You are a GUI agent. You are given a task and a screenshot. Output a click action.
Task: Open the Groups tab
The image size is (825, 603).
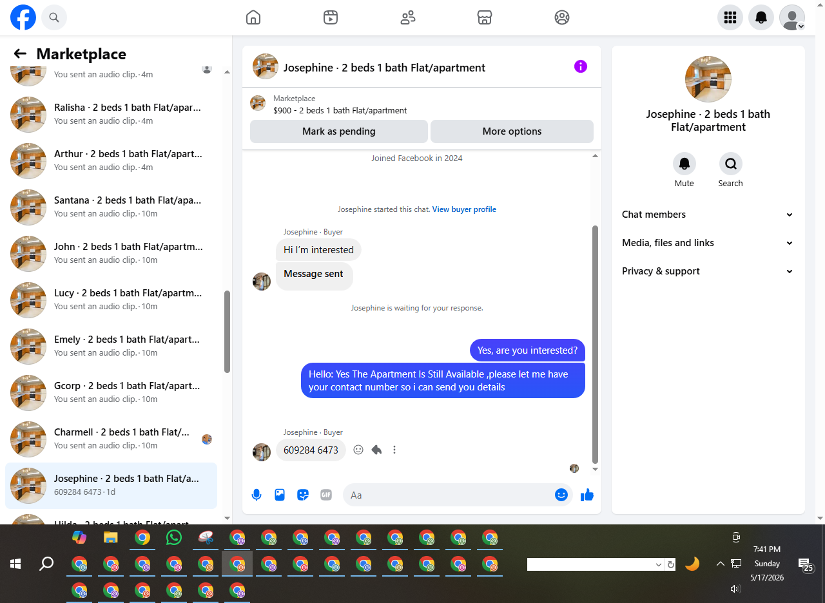(x=562, y=17)
